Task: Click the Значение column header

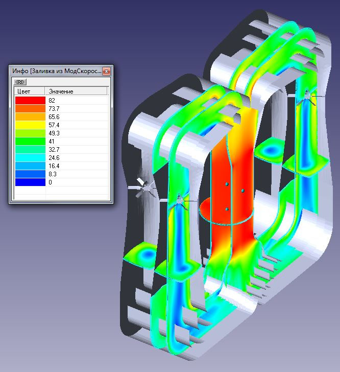Action: 76,91
